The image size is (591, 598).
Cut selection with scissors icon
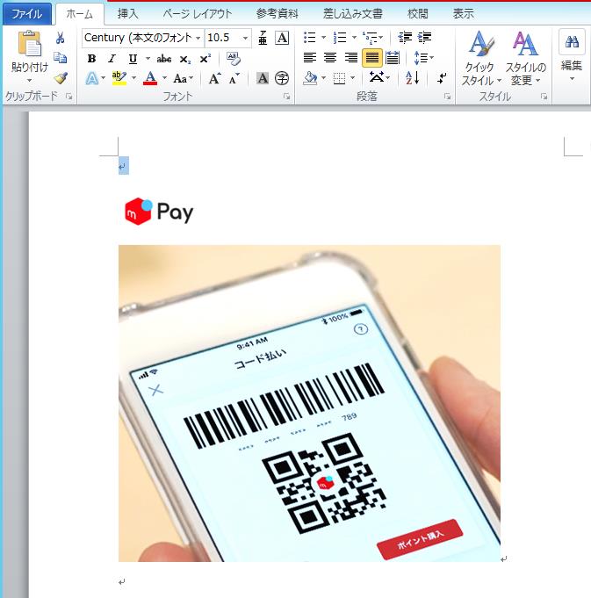[60, 38]
